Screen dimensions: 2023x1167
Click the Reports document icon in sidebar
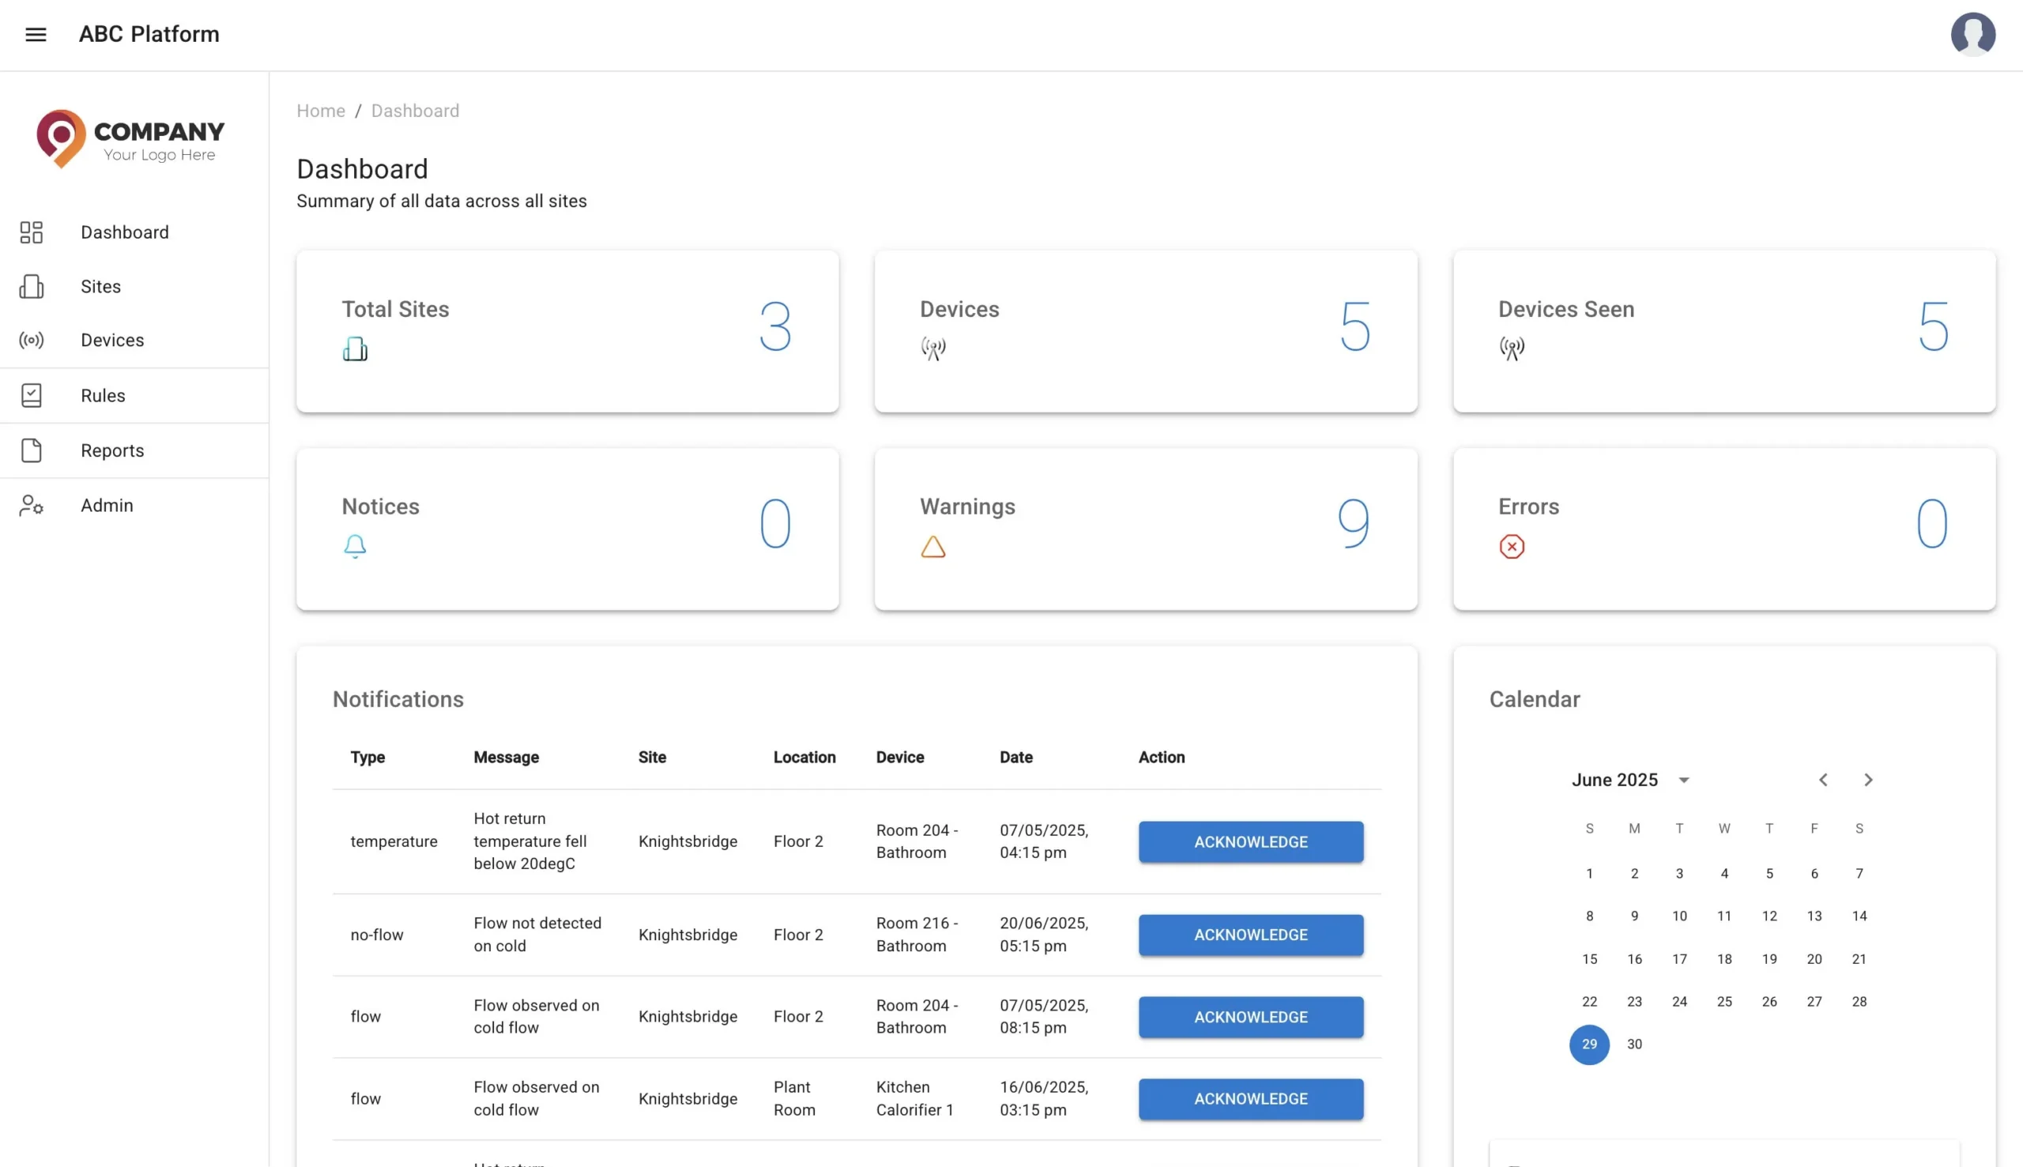[x=32, y=450]
